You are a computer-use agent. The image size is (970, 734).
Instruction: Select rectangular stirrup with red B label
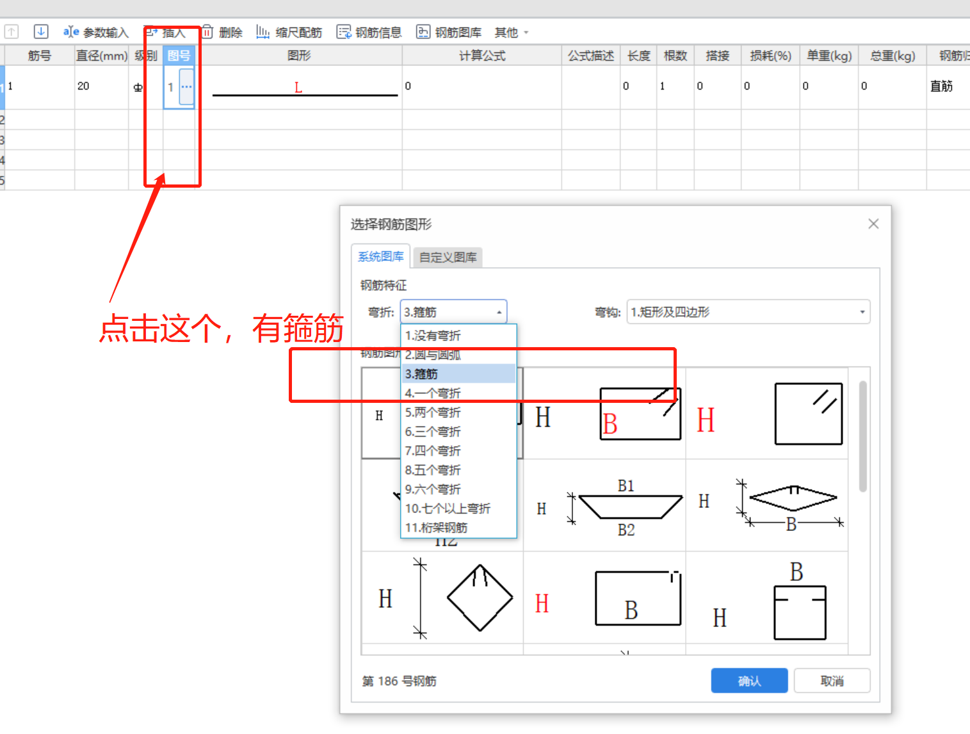click(x=605, y=413)
